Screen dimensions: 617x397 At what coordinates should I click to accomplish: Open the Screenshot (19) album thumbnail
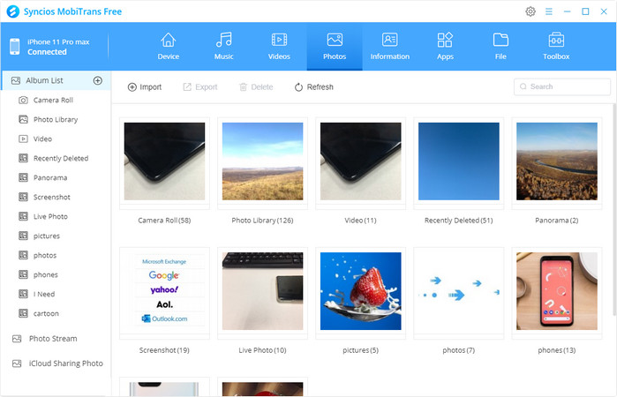164,291
